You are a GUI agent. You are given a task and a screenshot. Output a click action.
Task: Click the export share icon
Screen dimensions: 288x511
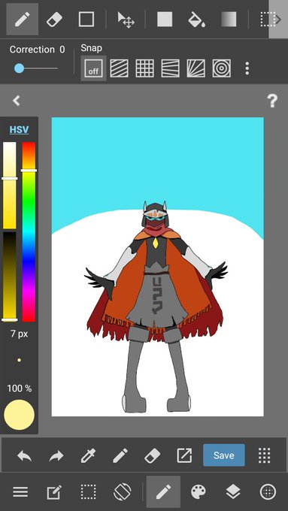pos(184,455)
